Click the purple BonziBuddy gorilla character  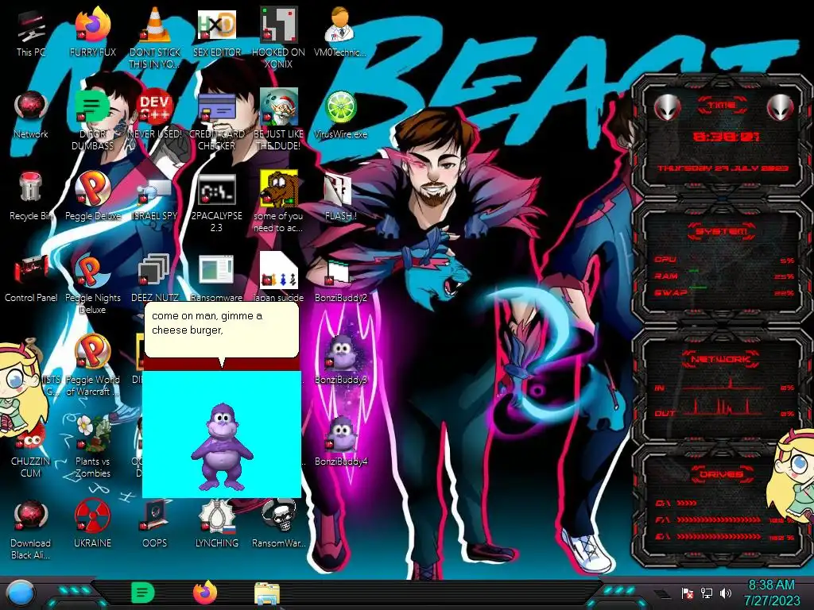223,447
